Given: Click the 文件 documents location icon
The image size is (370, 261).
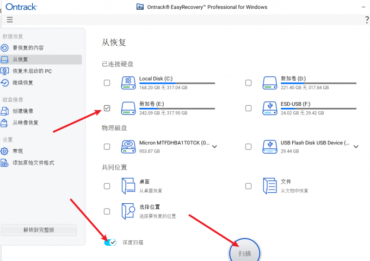Looking at the screenshot, I should pyautogui.click(x=270, y=186).
